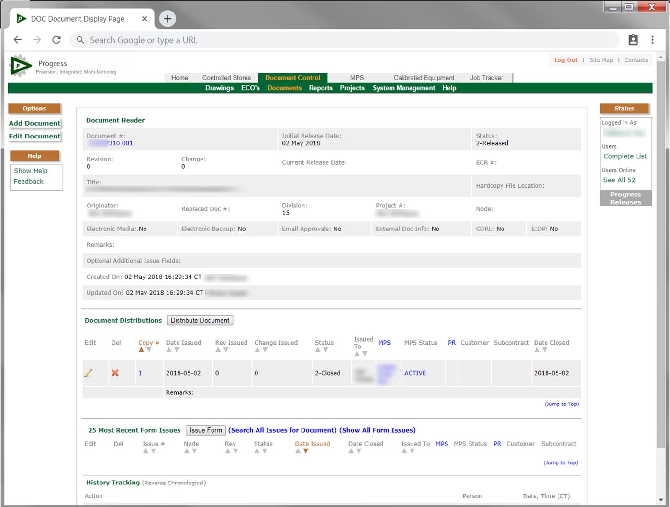Screen dimensions: 670x507
Task: Open a new browser tab
Action: (x=167, y=19)
